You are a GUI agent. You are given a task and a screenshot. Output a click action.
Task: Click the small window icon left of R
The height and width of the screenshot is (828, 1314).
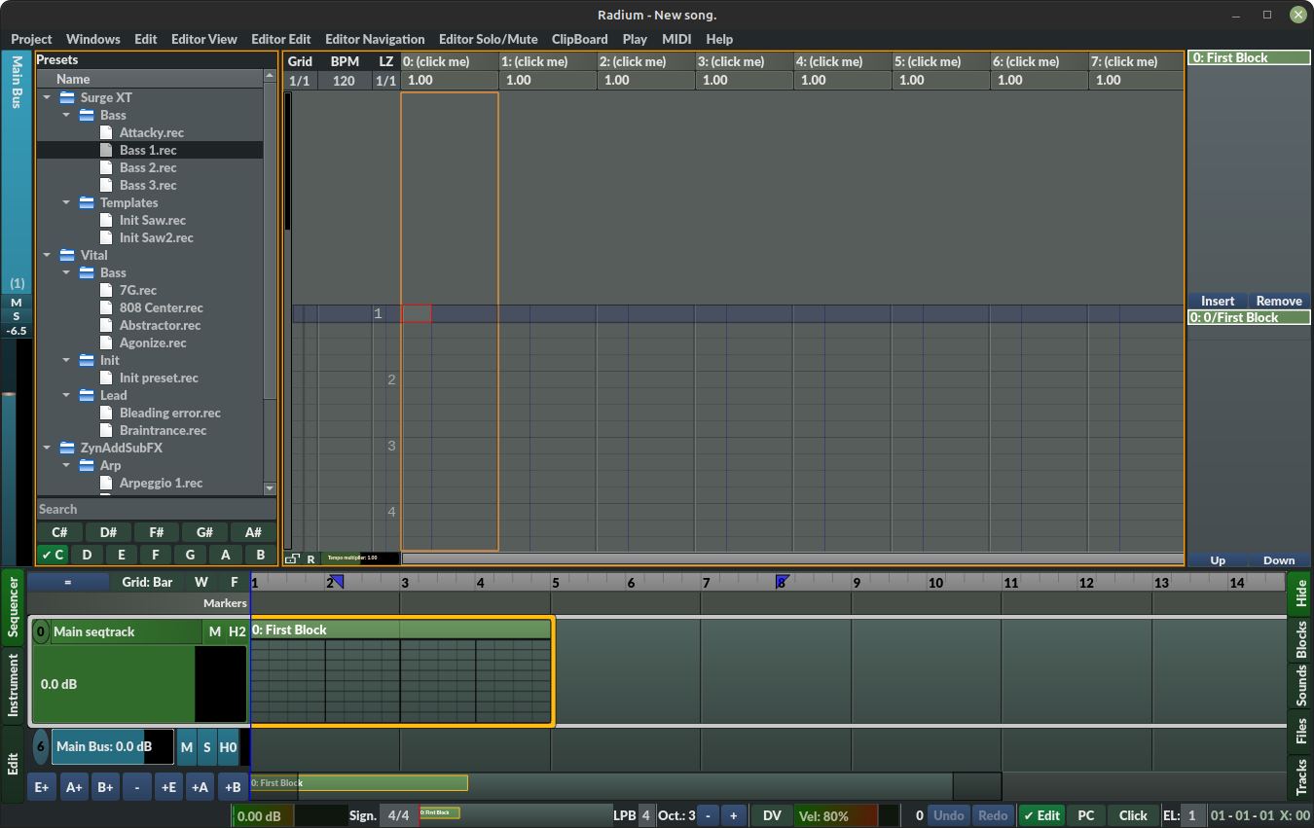292,558
